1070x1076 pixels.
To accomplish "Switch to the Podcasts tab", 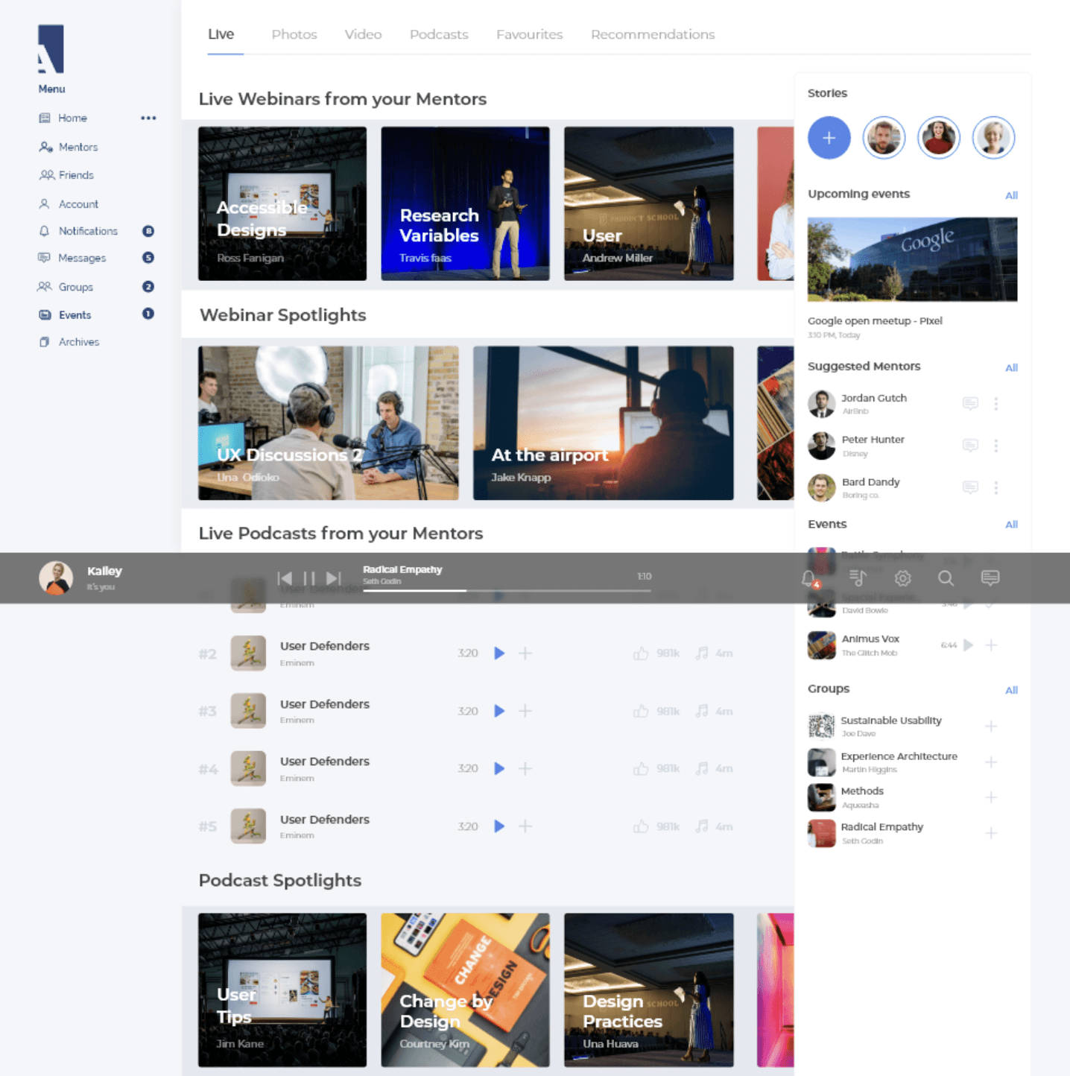I will (x=439, y=34).
